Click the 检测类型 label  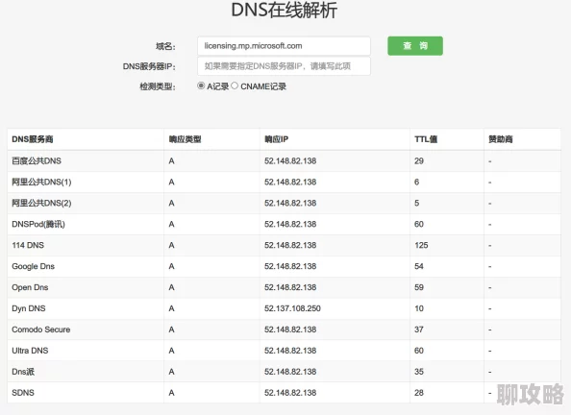coord(158,86)
